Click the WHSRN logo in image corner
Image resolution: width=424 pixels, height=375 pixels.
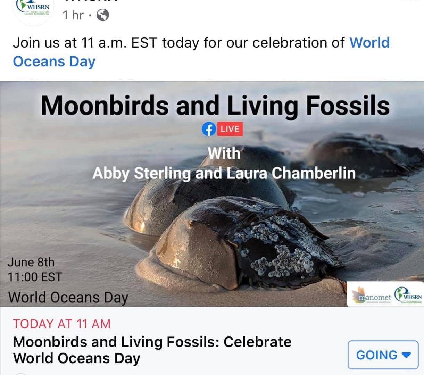coord(408,296)
